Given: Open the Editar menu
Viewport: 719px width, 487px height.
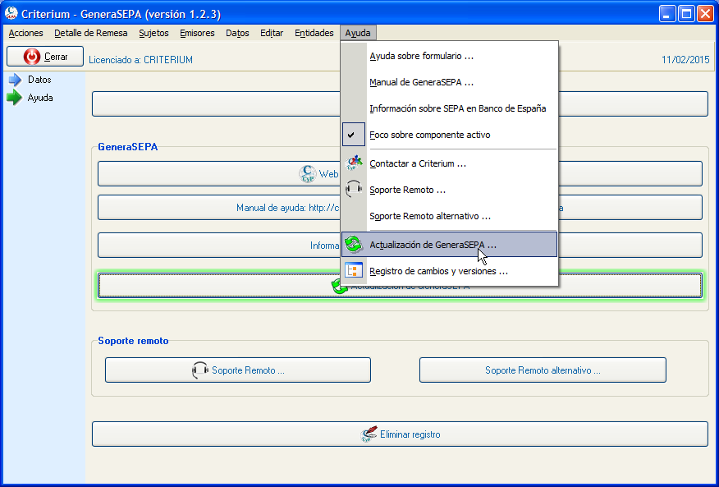Looking at the screenshot, I should (x=272, y=33).
